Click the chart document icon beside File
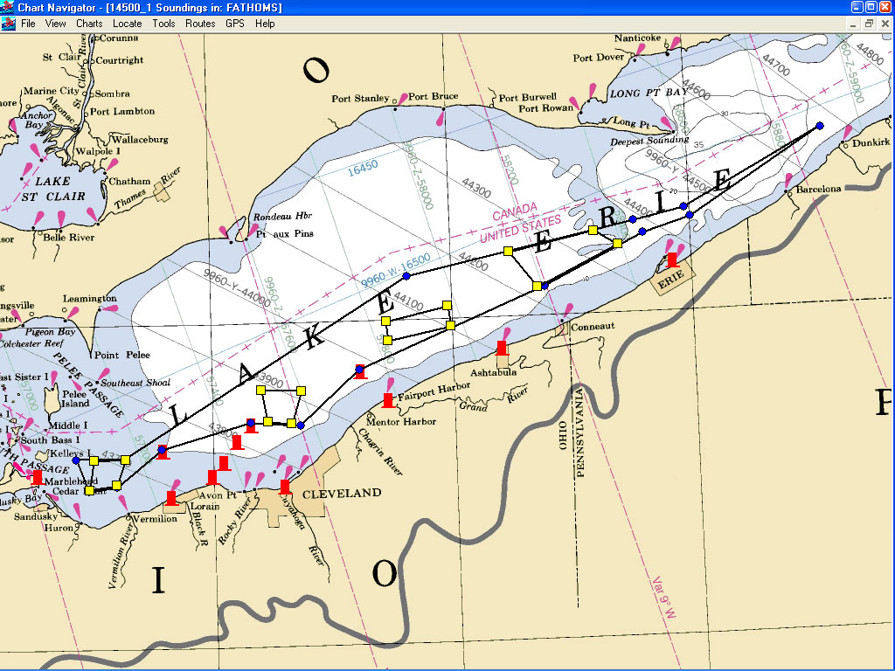895x671 pixels. 8,24
